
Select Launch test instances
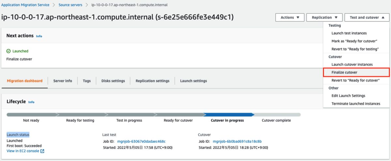[x=349, y=33]
